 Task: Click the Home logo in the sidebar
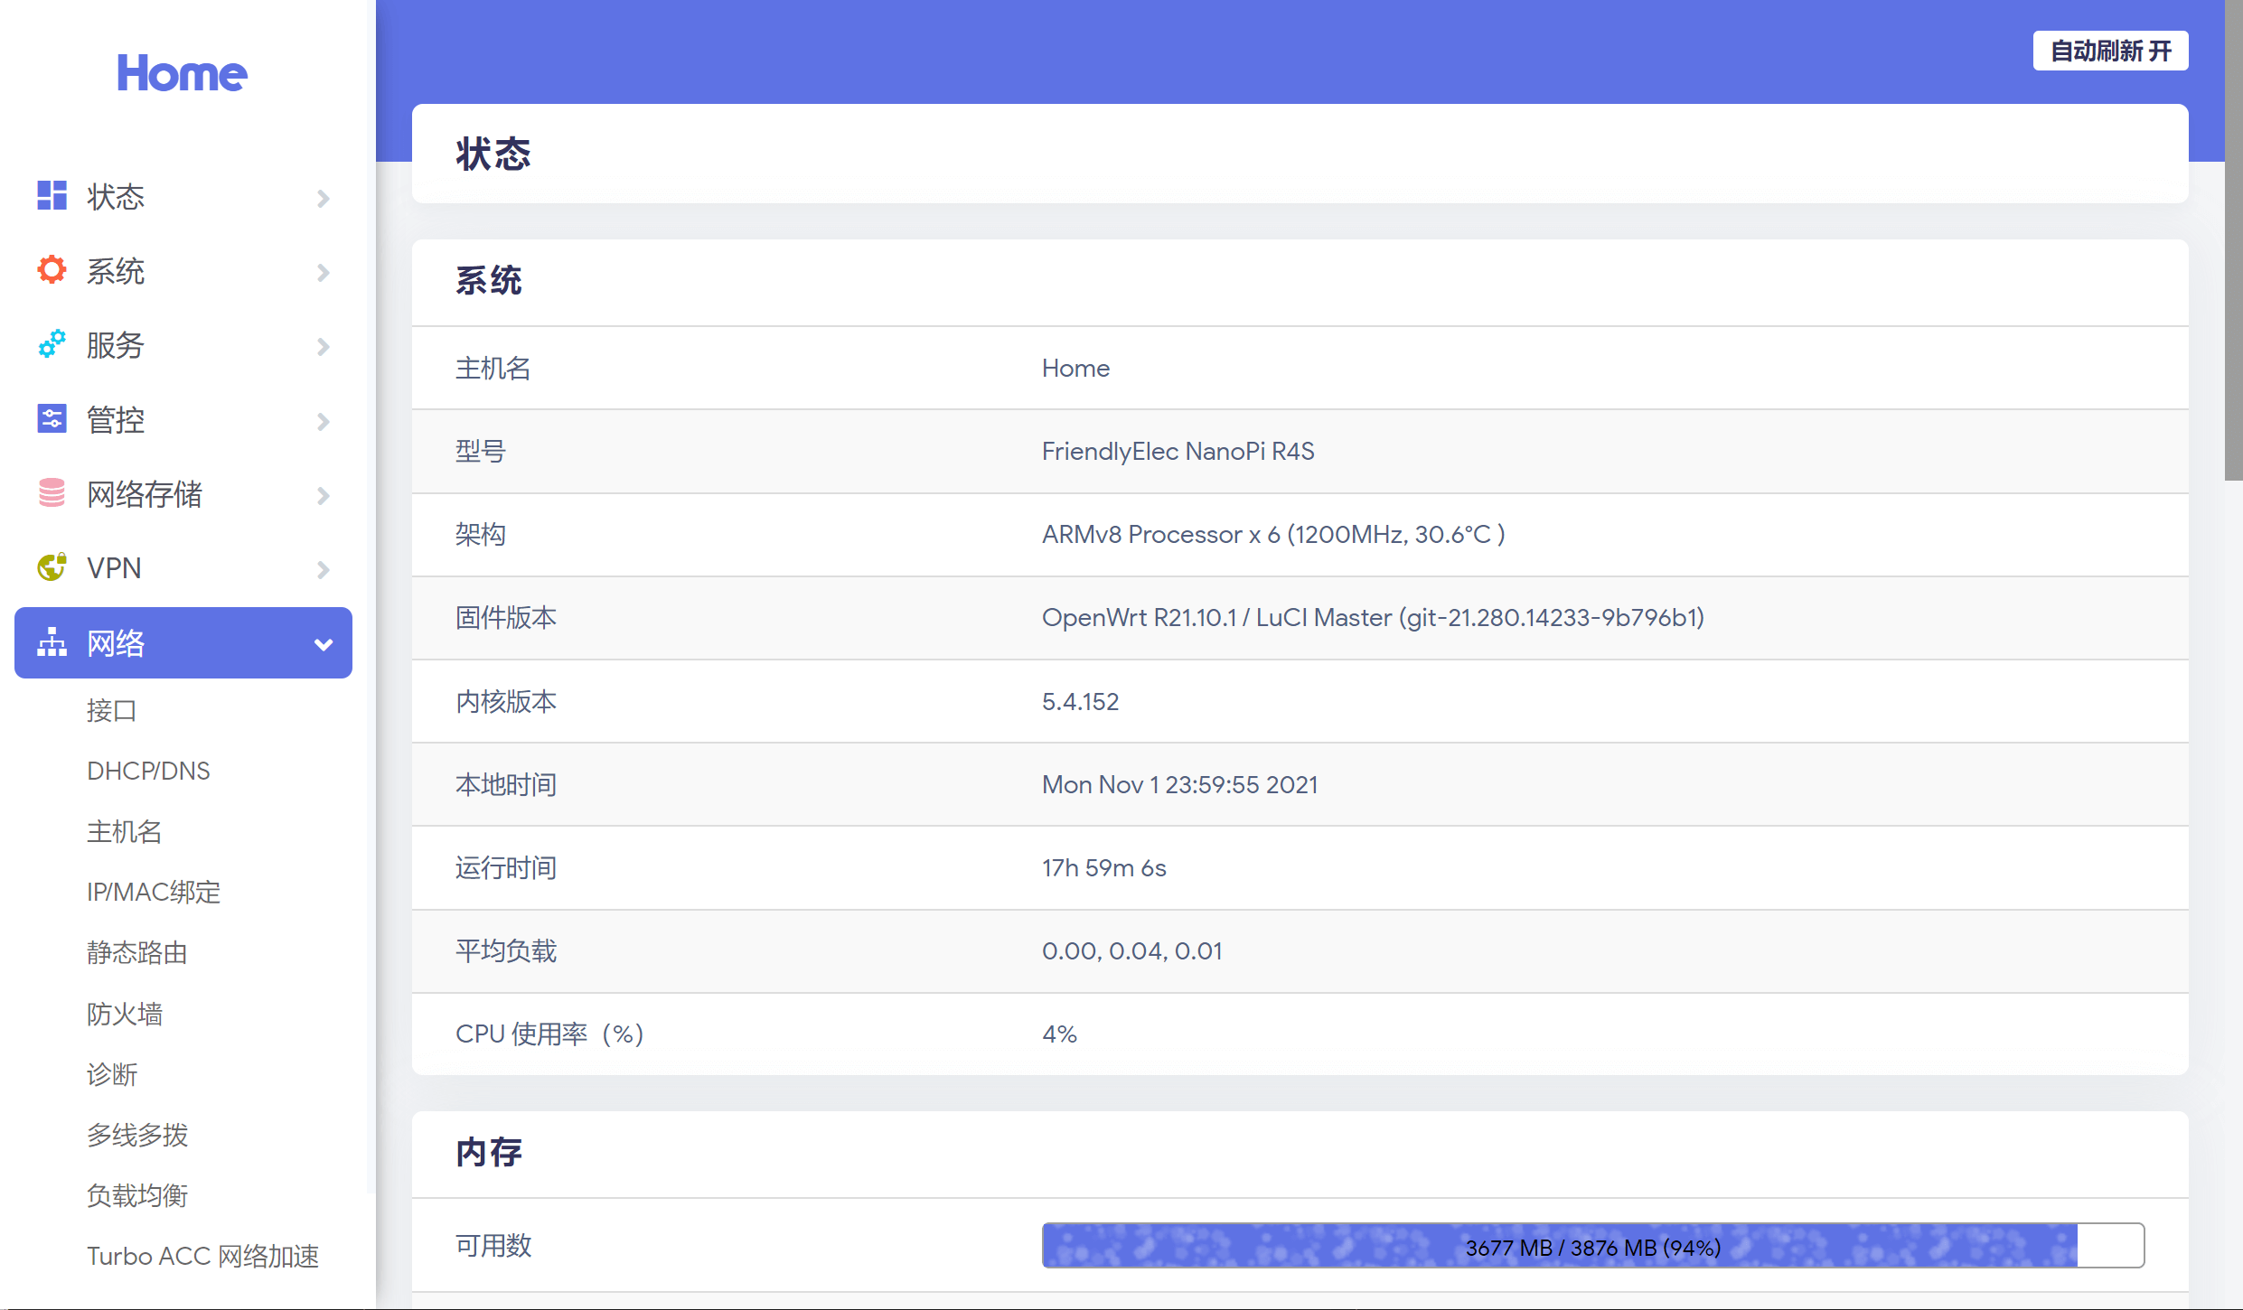click(182, 73)
